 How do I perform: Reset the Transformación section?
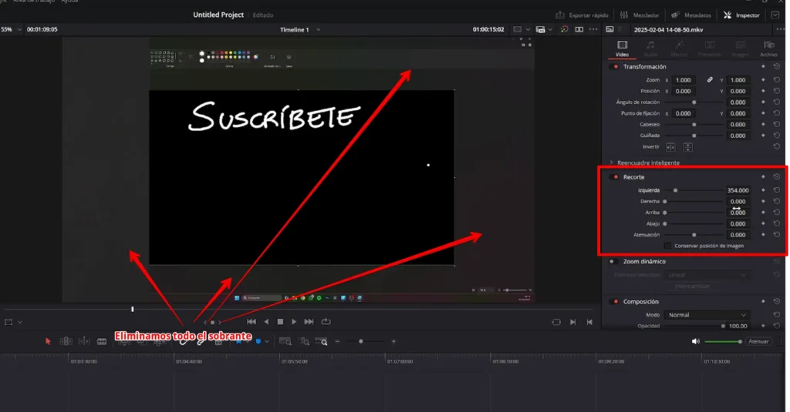777,67
